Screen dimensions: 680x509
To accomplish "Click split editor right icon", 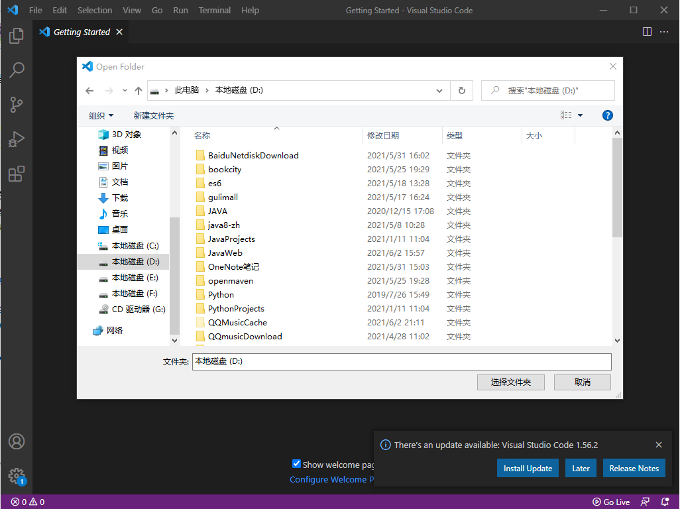I will tap(647, 32).
